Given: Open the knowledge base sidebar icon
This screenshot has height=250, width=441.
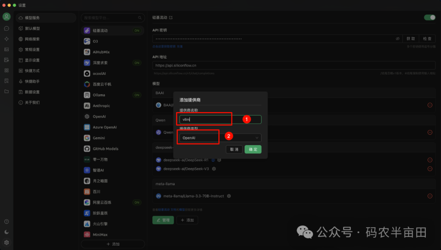Looking at the screenshot, I should [x=7, y=81].
